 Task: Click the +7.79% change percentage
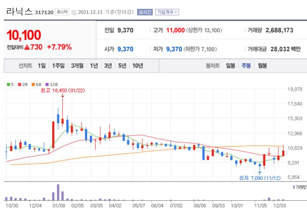[59, 47]
